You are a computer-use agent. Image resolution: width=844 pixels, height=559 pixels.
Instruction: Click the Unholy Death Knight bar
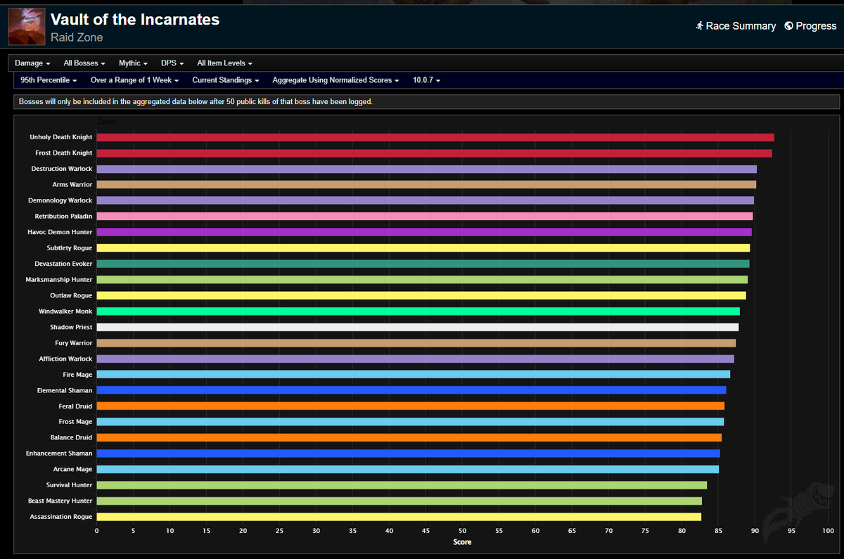click(x=435, y=137)
